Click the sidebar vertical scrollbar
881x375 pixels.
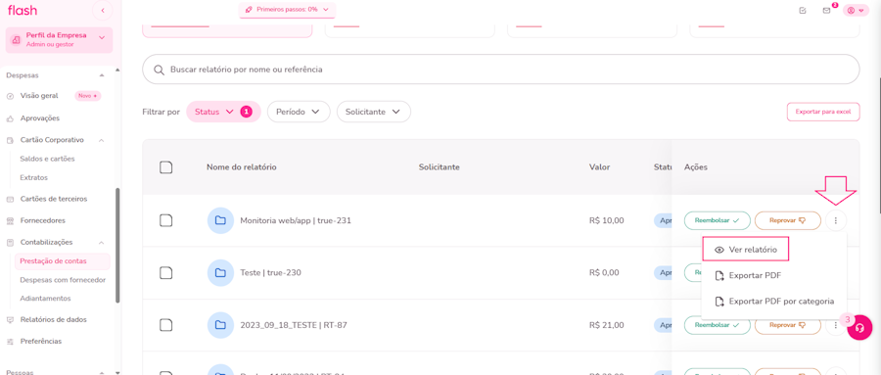pyautogui.click(x=117, y=245)
